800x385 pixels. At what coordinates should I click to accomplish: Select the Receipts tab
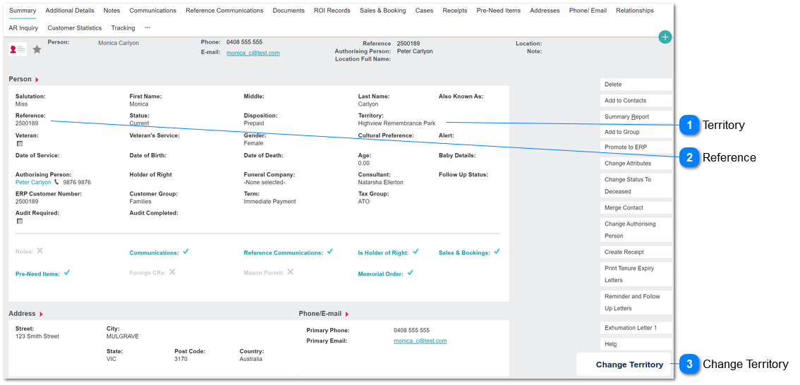click(455, 10)
